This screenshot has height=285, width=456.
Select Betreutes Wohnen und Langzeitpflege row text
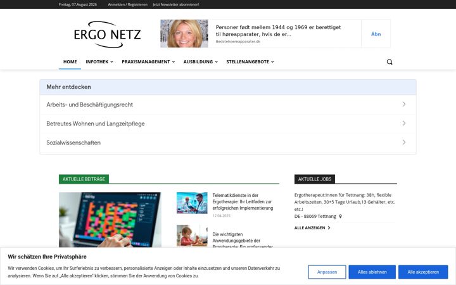point(96,123)
